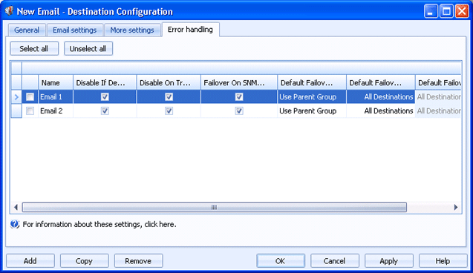This screenshot has width=473, height=273.
Task: Maximize the Destination Configuration window
Action: click(446, 11)
